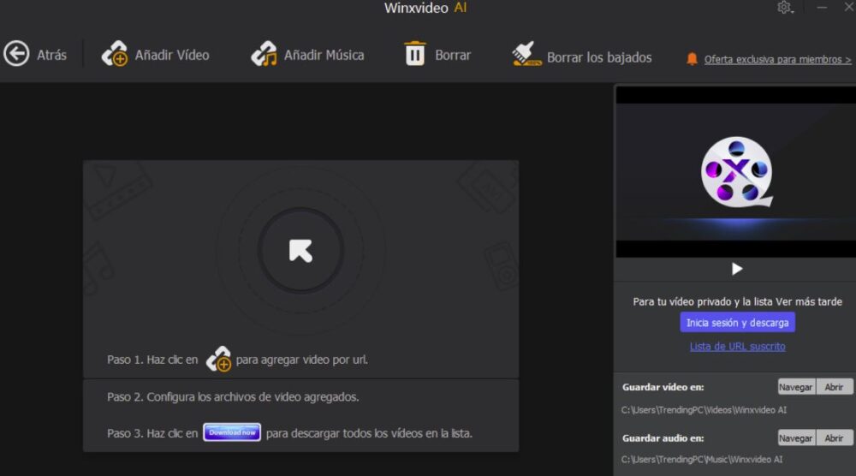This screenshot has width=856, height=476.
Task: Click the Añadir Música link-note icon
Action: click(x=265, y=54)
